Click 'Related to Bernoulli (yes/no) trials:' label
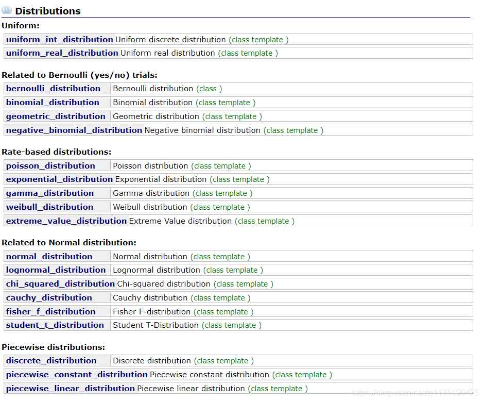The width and height of the screenshot is (484, 402). [79, 75]
